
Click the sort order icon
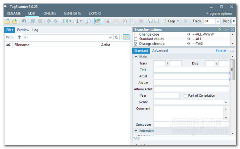point(76,21)
